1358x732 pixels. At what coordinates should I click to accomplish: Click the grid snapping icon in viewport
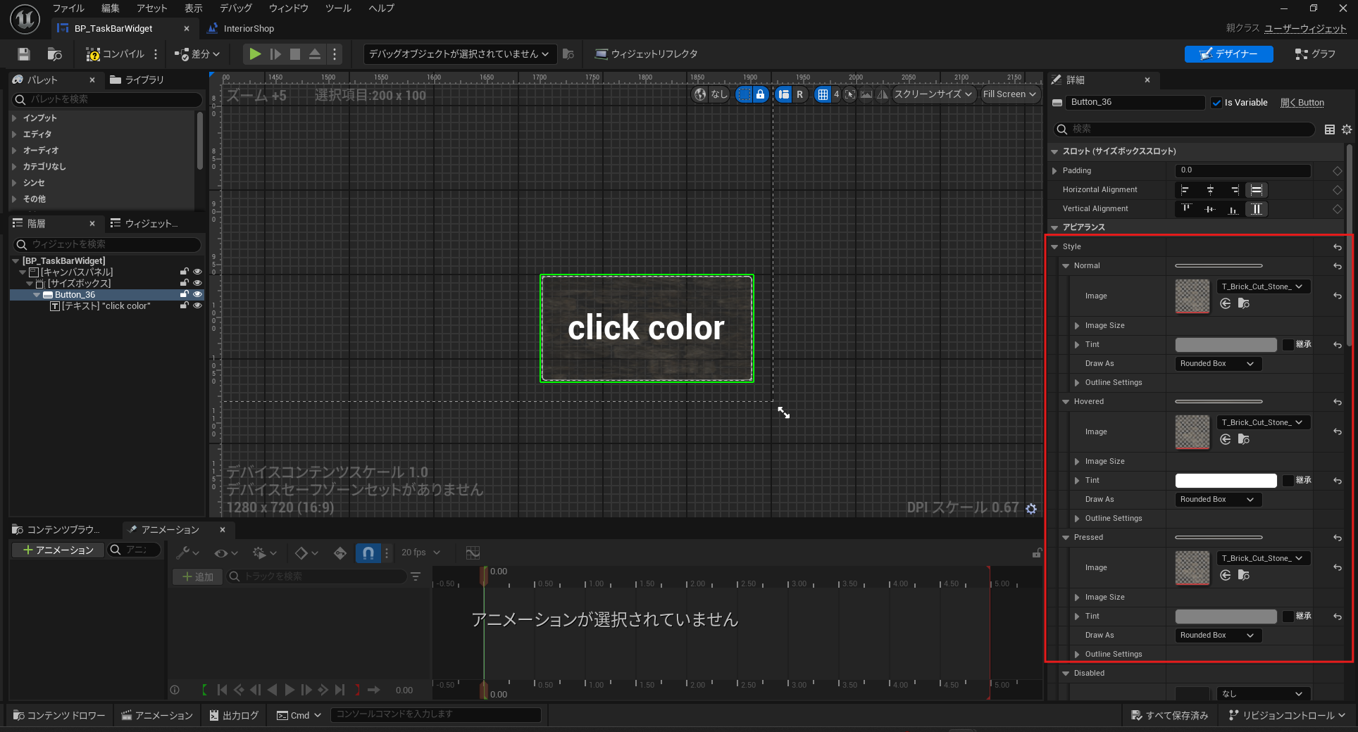(x=823, y=94)
